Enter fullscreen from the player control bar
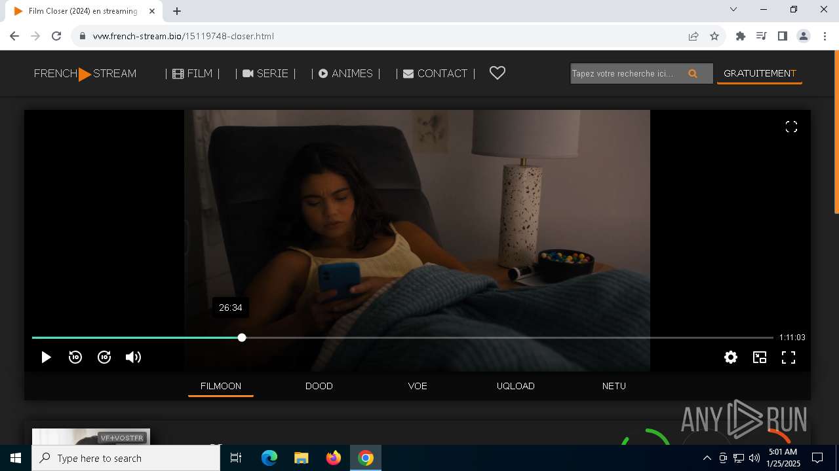 [789, 357]
